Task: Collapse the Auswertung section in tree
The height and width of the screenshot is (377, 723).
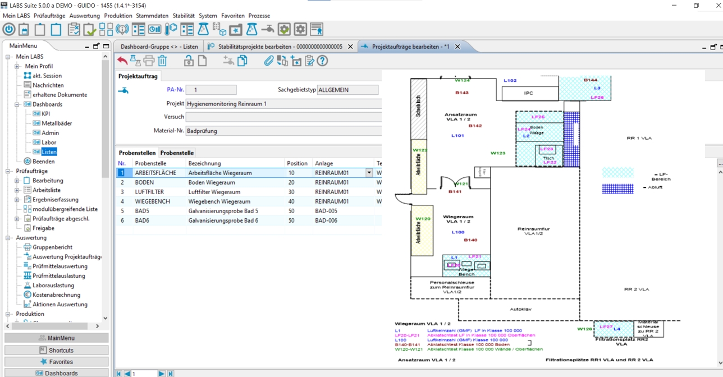Action: click(8, 238)
